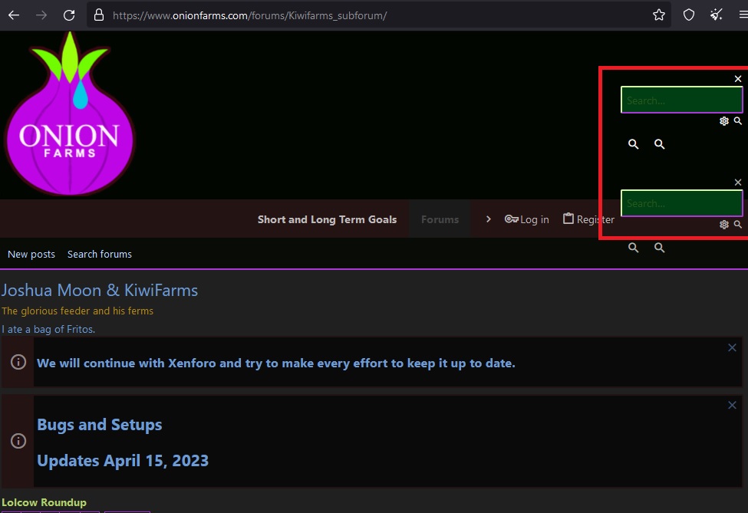Click the Log in link
The width and height of the screenshot is (748, 513).
(x=527, y=219)
